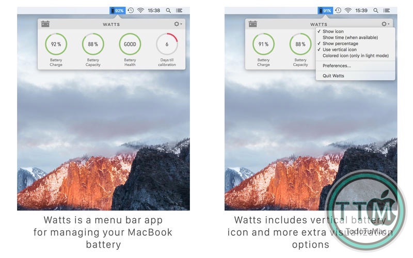Click the Wi-Fi icon next to 15:39
This screenshot has width=413, height=258.
click(x=348, y=10)
